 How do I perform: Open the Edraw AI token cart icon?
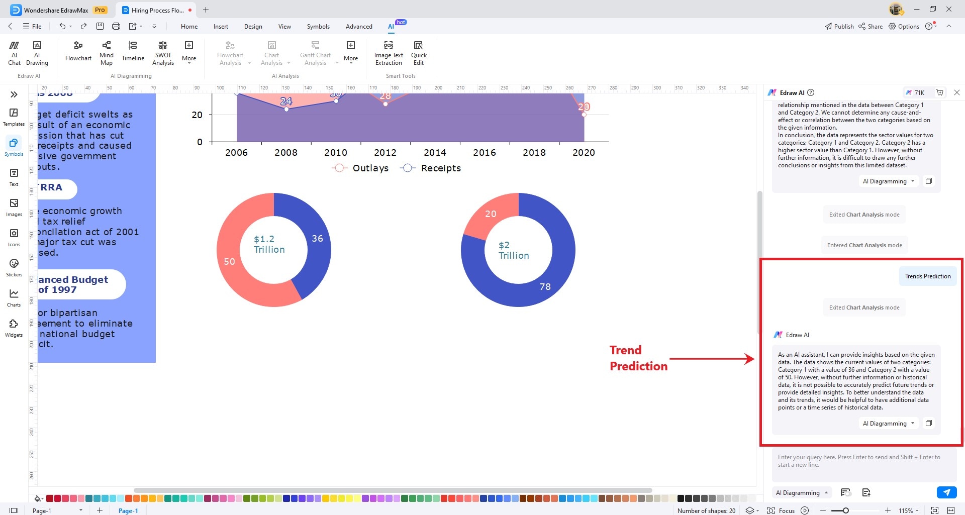[940, 92]
